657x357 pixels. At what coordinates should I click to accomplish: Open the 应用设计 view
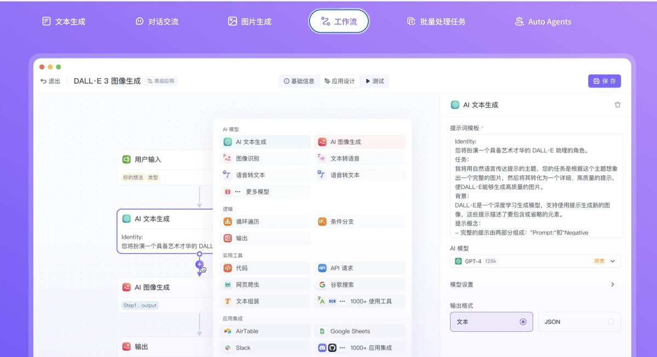click(339, 80)
